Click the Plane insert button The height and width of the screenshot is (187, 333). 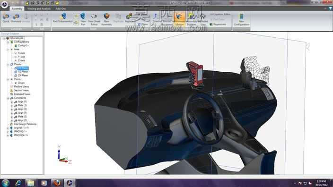click(x=143, y=25)
